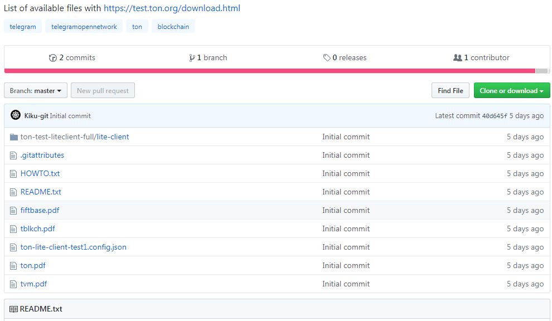
Task: Open the Branch: master dropdown
Action: (36, 91)
